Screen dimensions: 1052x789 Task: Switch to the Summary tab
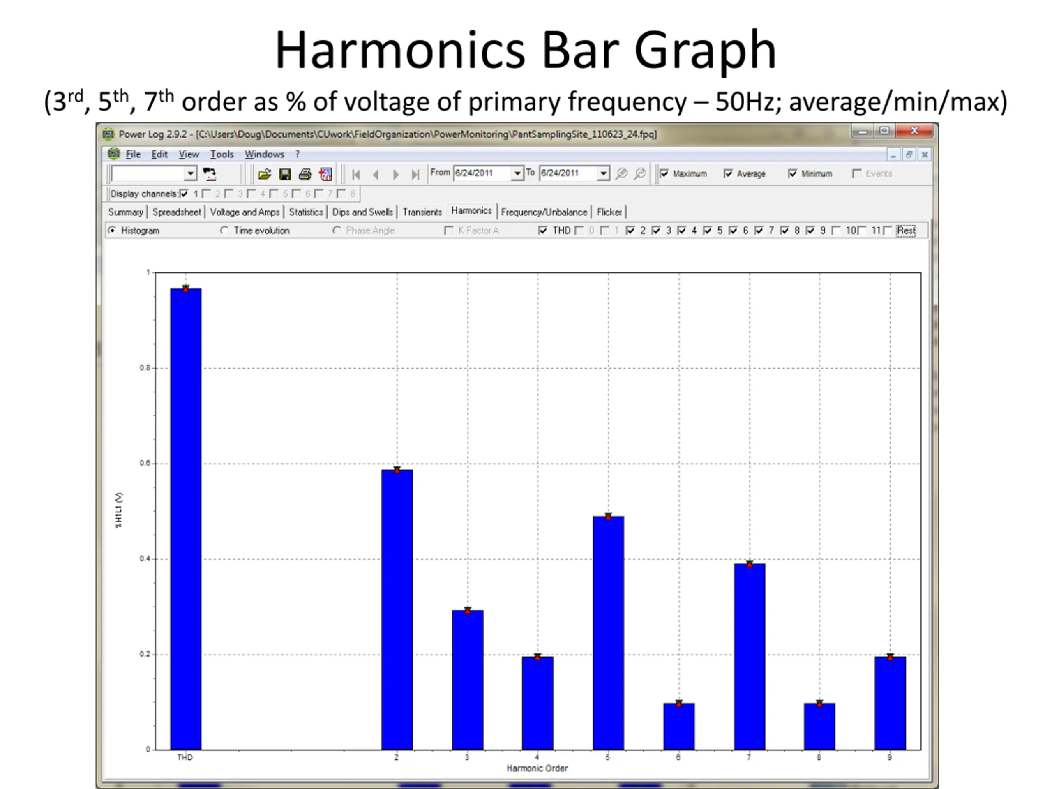[126, 212]
